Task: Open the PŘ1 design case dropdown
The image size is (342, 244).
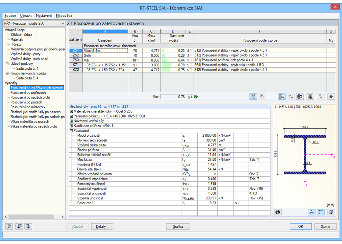Action: [34, 23]
